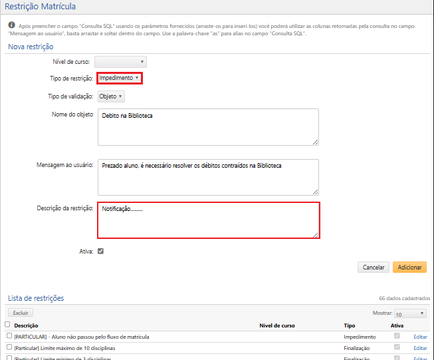Click the 'Lista de restrições' section heading
Screen dimensions: 434x360
36,298
